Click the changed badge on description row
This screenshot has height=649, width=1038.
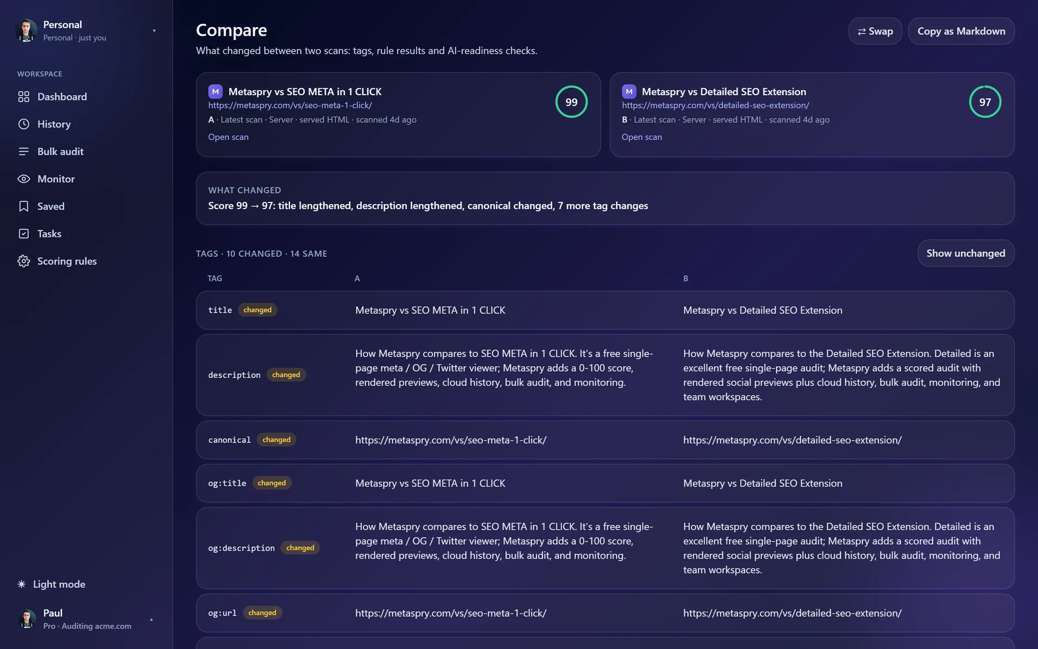286,375
